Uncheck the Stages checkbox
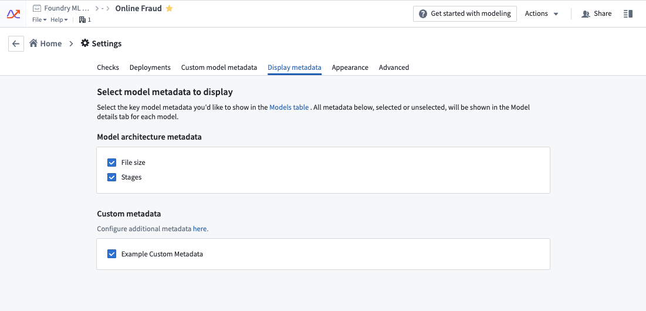Image resolution: width=646 pixels, height=311 pixels. pyautogui.click(x=111, y=177)
